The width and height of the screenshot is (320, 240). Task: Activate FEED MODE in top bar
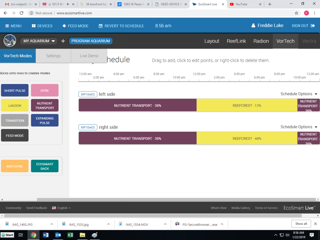coord(75,26)
